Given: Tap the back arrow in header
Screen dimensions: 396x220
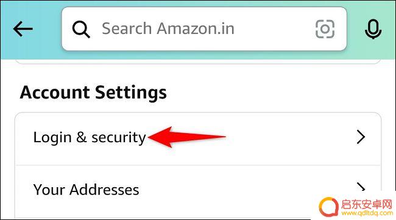Looking at the screenshot, I should coord(23,29).
